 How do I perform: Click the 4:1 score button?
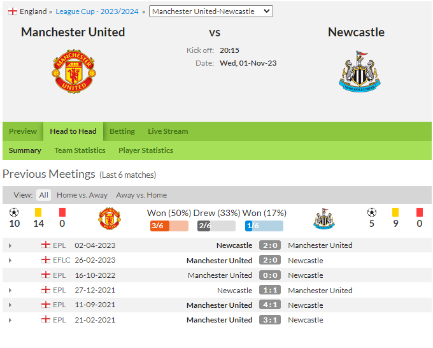270,305
